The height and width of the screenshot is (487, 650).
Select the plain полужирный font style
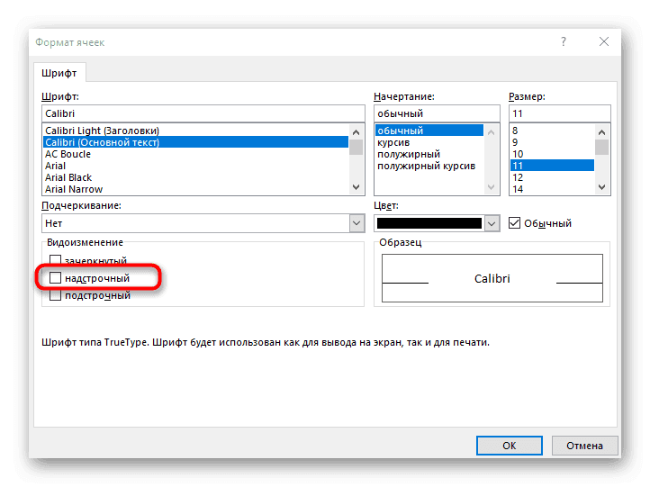coord(429,154)
